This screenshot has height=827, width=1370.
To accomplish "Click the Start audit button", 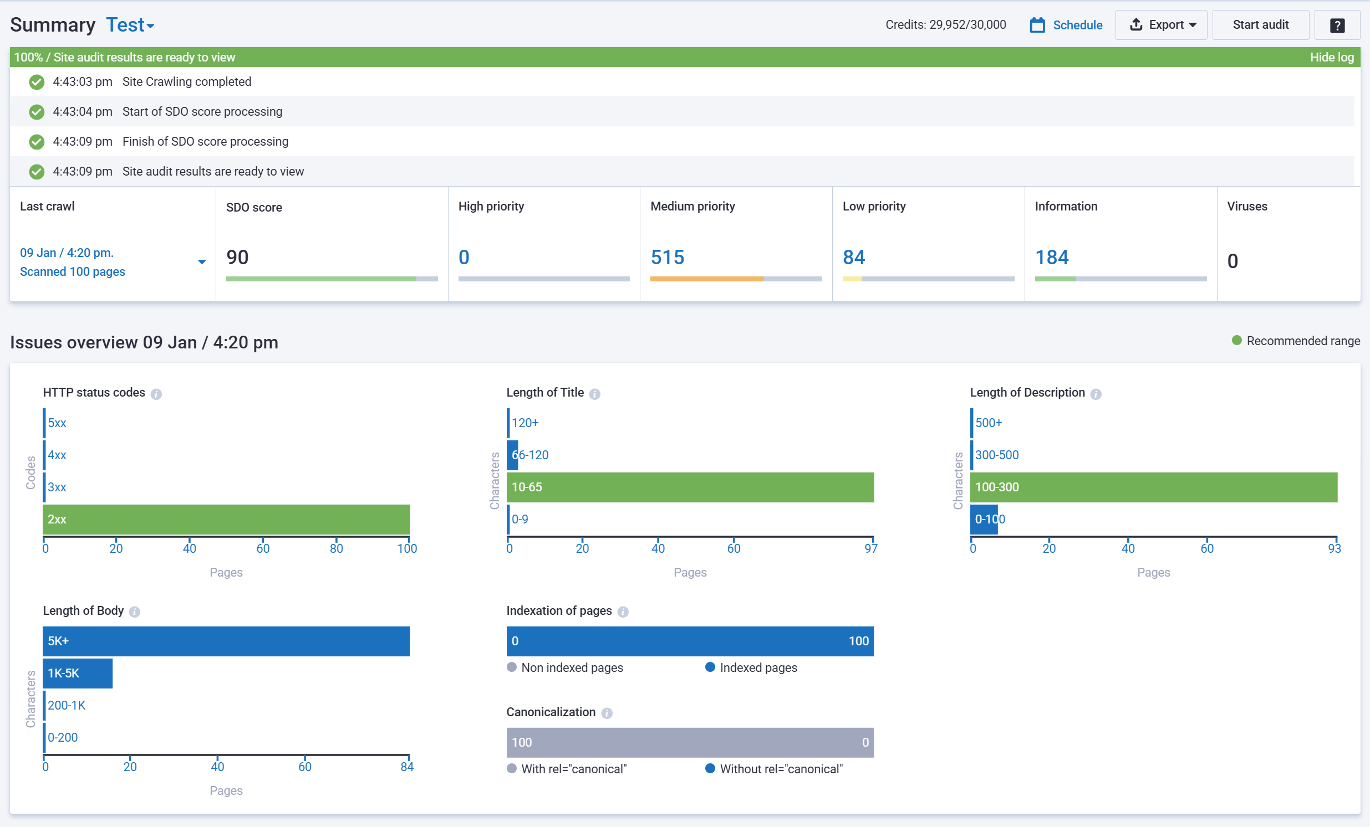I will (1260, 25).
